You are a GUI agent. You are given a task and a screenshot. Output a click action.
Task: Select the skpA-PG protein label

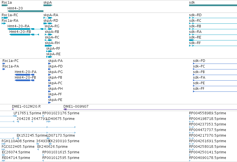[x=55, y=72]
